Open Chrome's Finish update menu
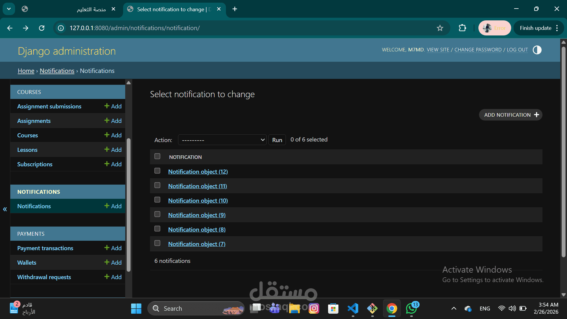The height and width of the screenshot is (319, 567). pyautogui.click(x=539, y=28)
